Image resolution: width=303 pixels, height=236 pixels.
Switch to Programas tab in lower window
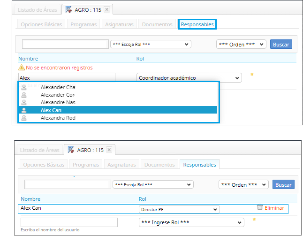[x=86, y=165]
